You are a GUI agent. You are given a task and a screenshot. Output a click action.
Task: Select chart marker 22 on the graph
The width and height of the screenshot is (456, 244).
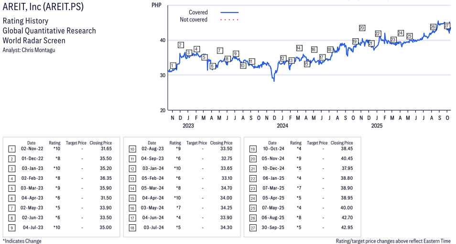(378, 33)
